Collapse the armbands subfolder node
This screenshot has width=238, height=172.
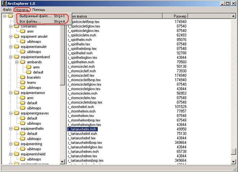point(17,62)
